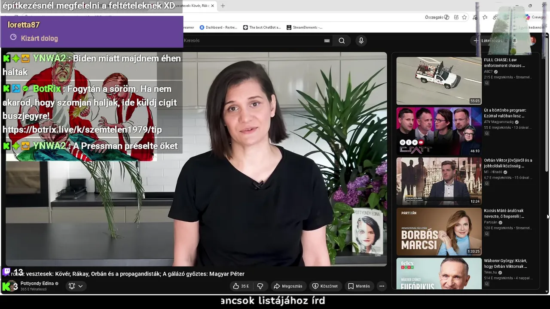Viewport: 550px width, 309px height.
Task: Open the Copilot Csevegés chat button
Action: 535,17
